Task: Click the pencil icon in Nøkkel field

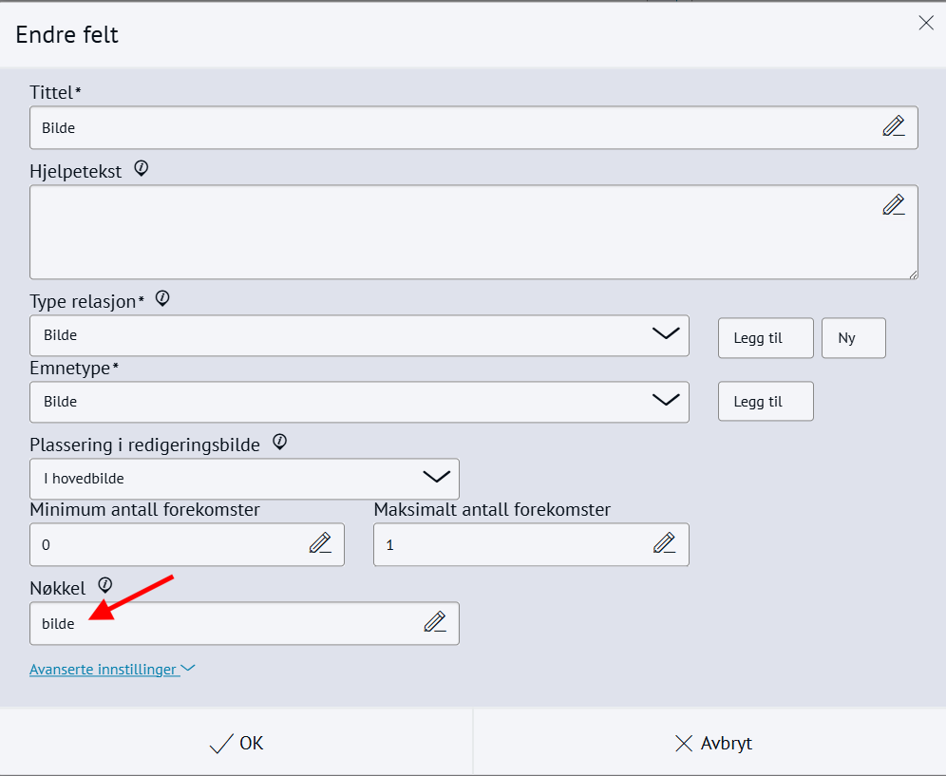Action: tap(434, 622)
